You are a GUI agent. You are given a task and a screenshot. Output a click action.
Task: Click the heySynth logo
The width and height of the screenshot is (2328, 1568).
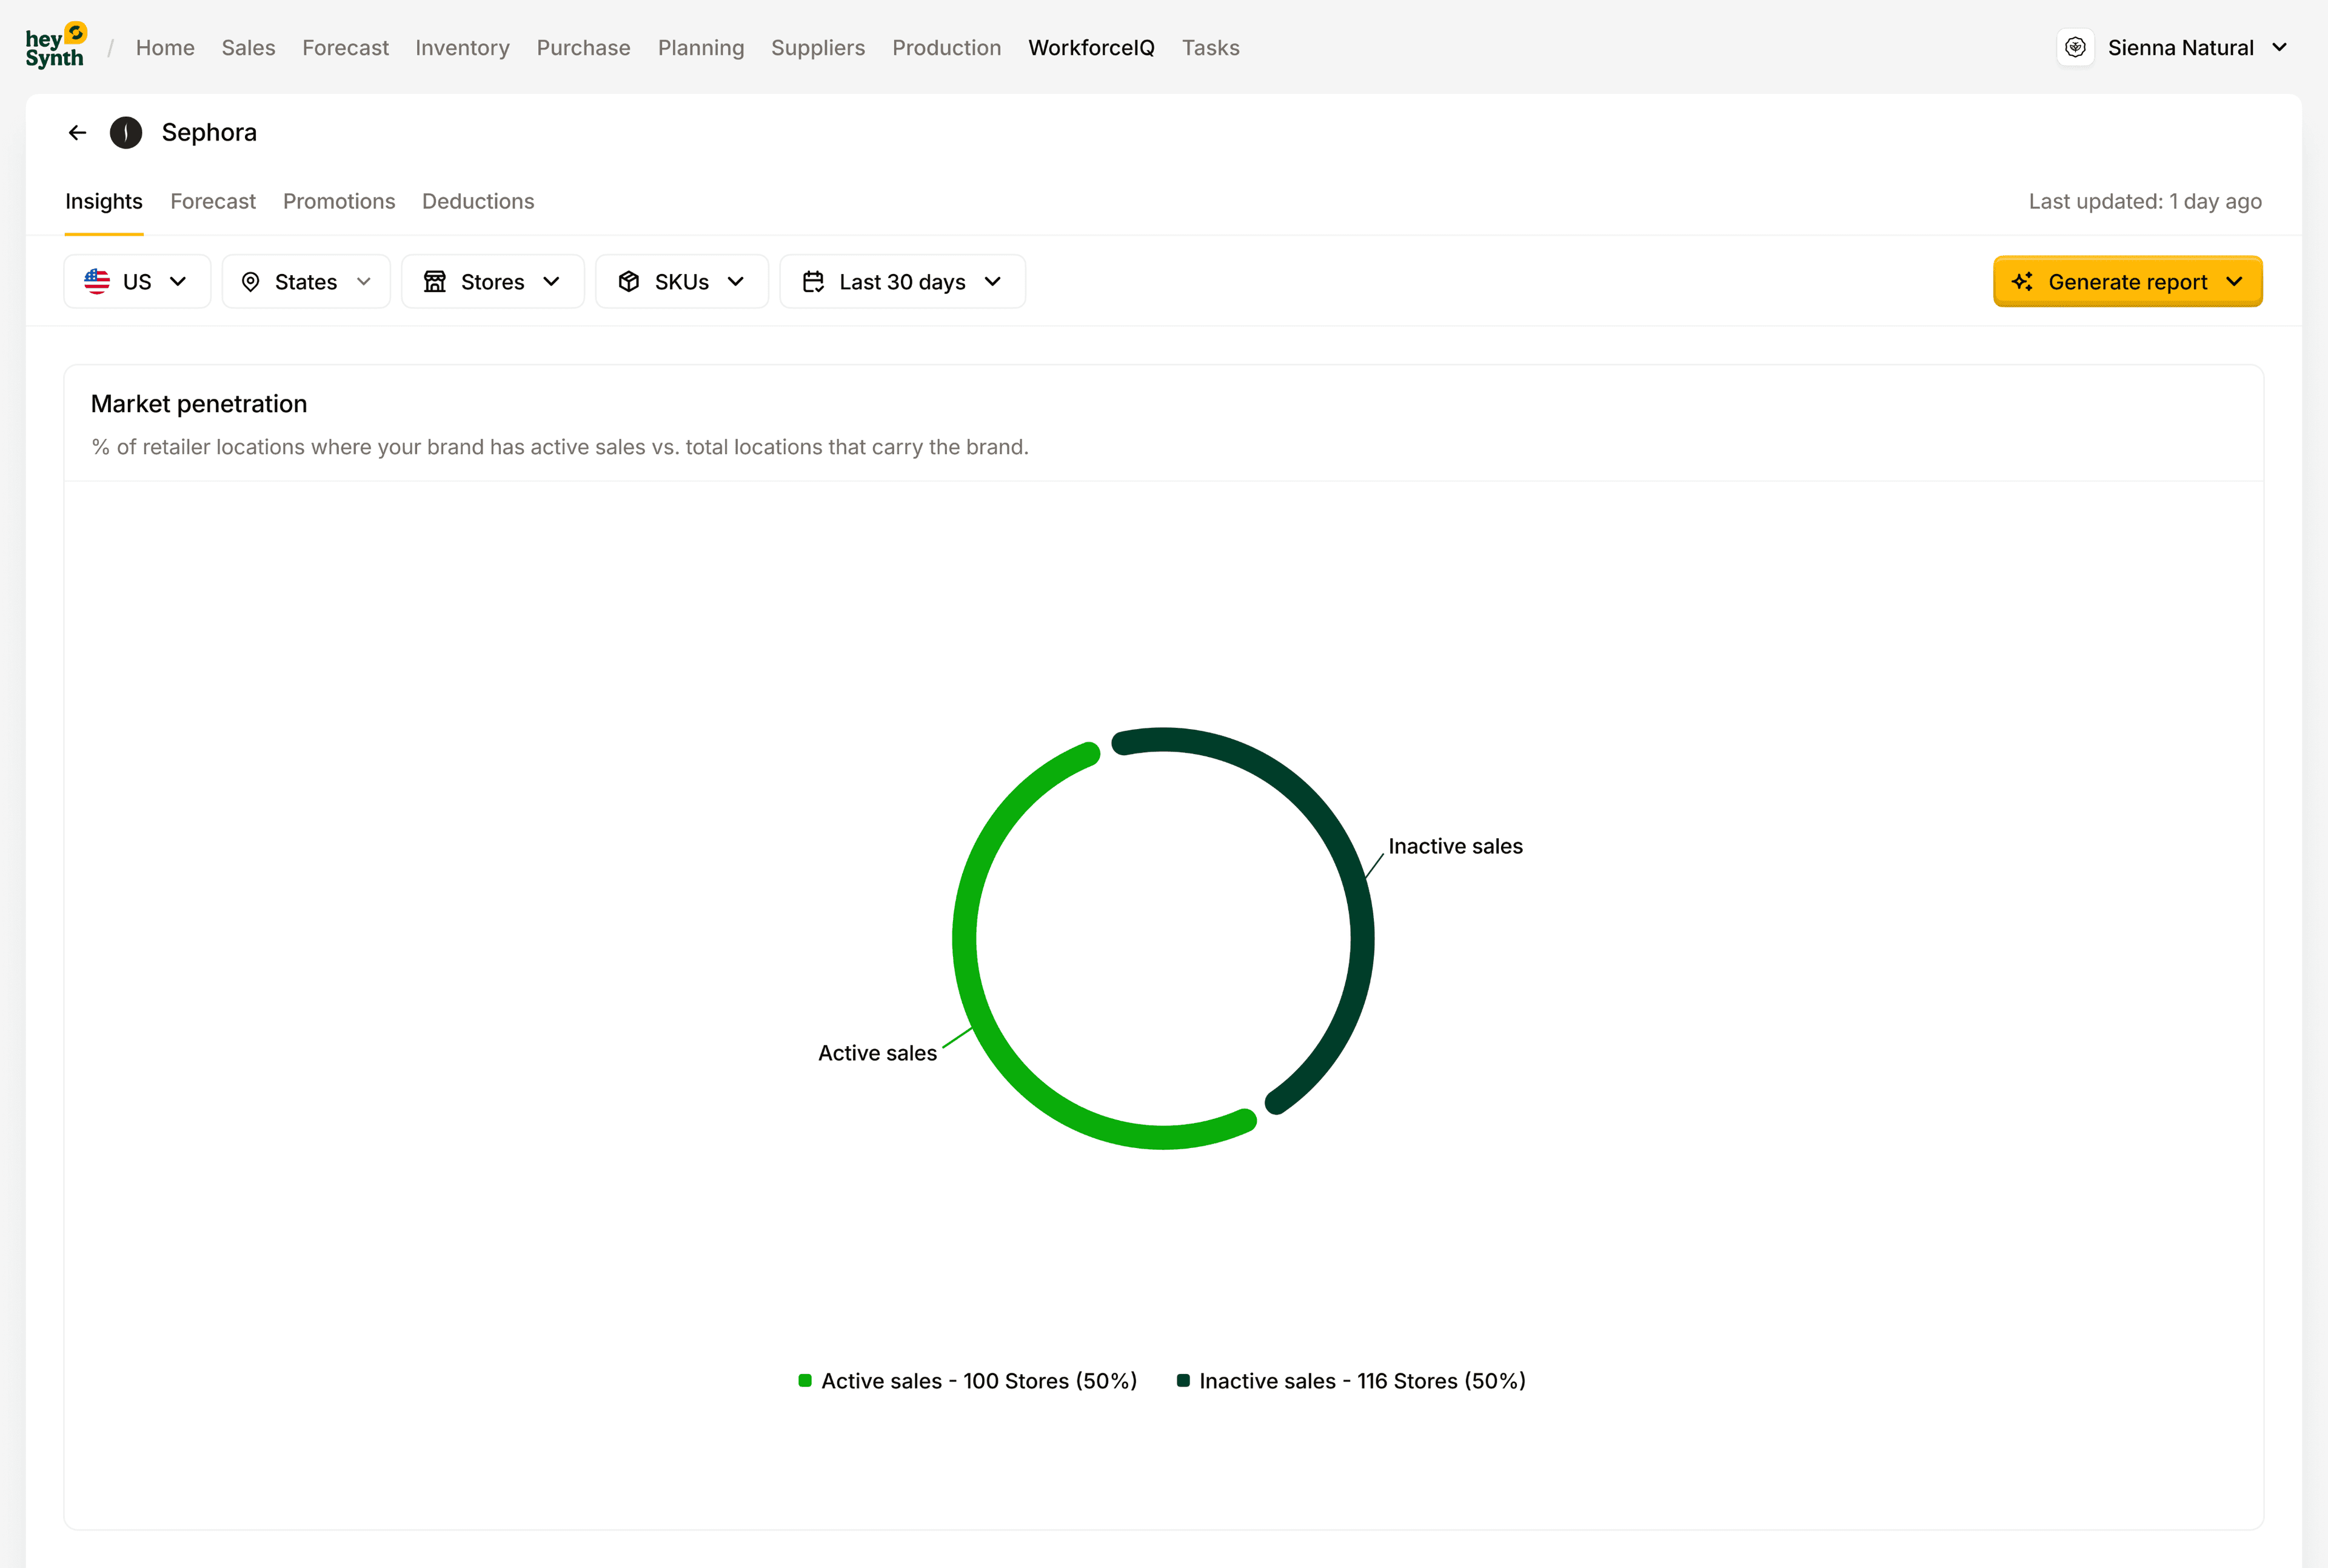tap(55, 46)
